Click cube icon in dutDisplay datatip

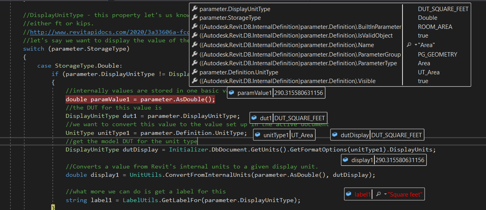[x=335, y=135]
